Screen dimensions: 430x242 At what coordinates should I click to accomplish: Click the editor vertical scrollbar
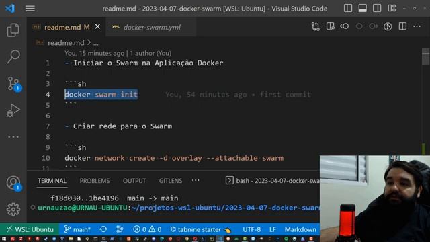[x=425, y=56]
